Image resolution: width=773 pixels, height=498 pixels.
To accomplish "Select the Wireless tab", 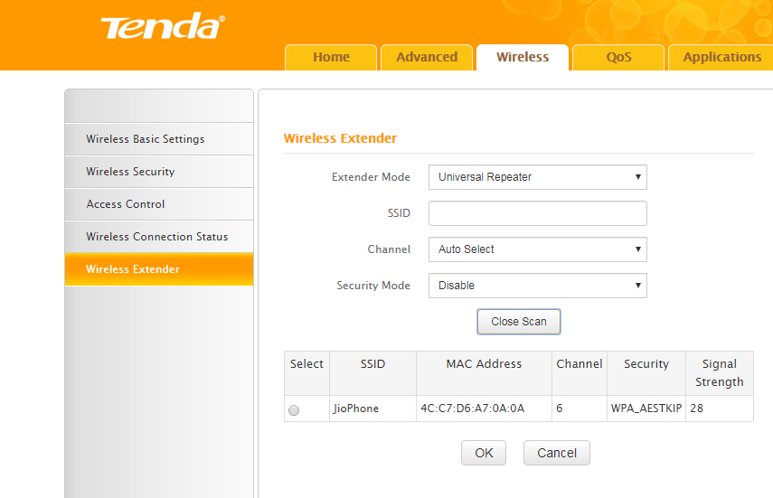I will (x=523, y=57).
